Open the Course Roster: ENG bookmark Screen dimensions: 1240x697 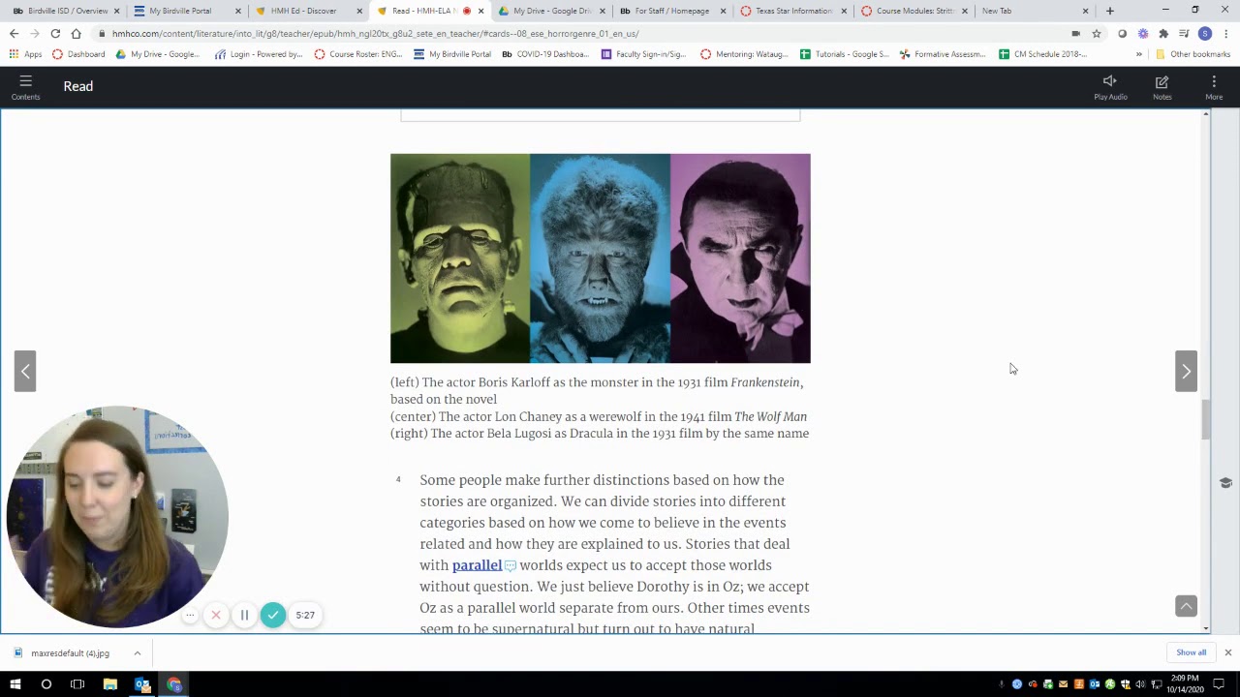[x=358, y=54]
